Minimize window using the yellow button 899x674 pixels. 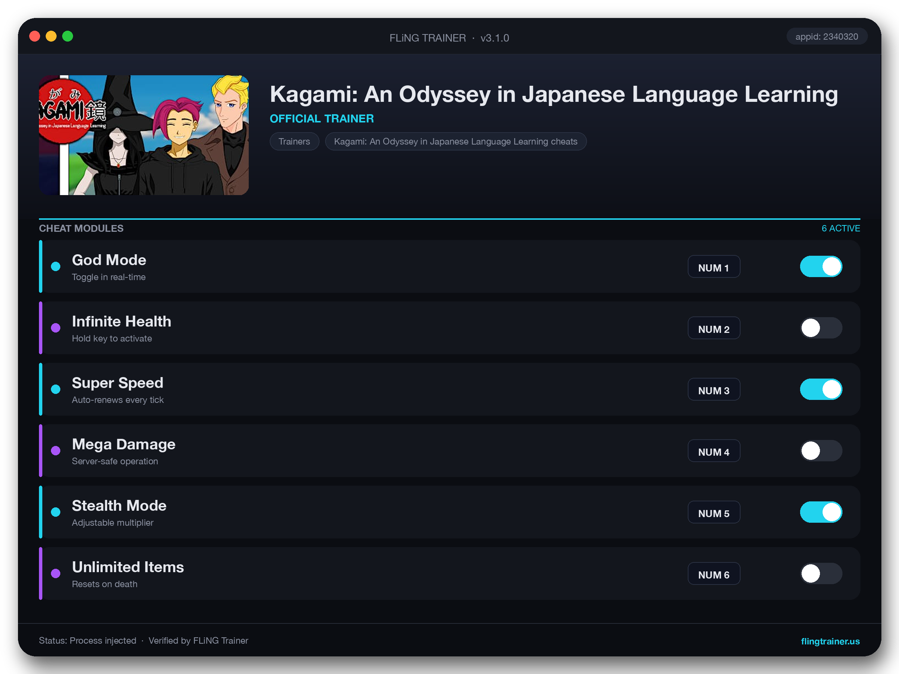click(51, 37)
